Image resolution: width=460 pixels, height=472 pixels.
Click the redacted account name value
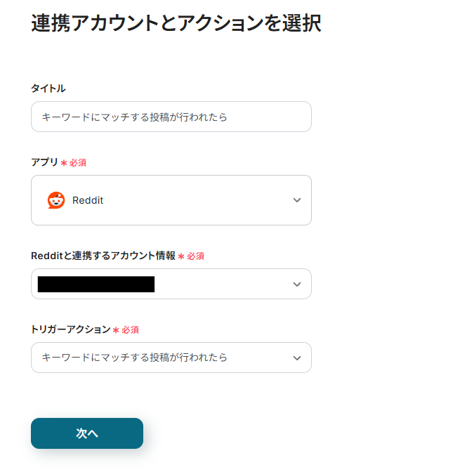96,284
